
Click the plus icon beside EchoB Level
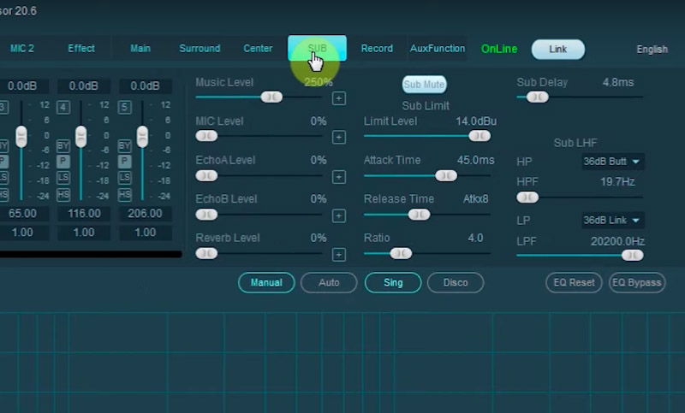[x=339, y=215]
